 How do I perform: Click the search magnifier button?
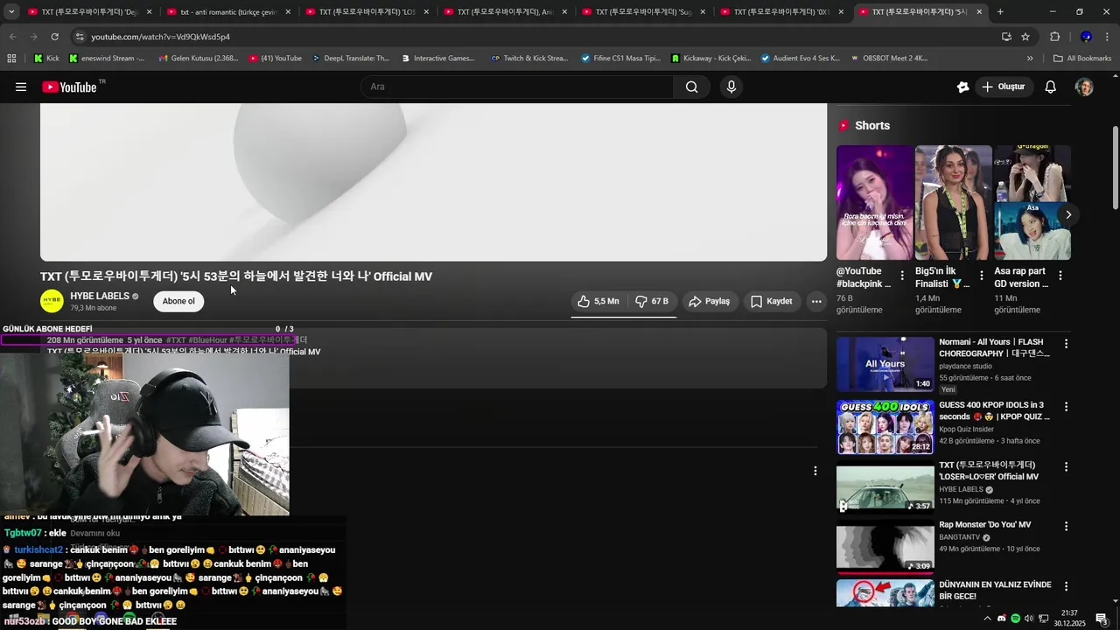(691, 87)
